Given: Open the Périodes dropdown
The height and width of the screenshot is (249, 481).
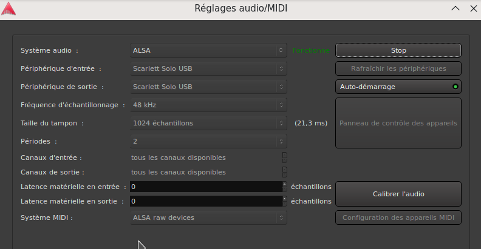Looking at the screenshot, I should tap(208, 141).
